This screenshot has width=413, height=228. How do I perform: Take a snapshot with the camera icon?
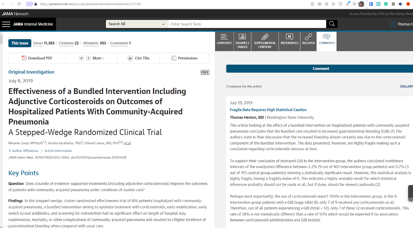coord(320,4)
